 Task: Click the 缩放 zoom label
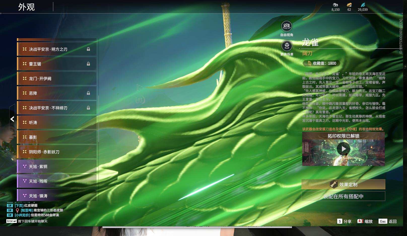pos(368,221)
